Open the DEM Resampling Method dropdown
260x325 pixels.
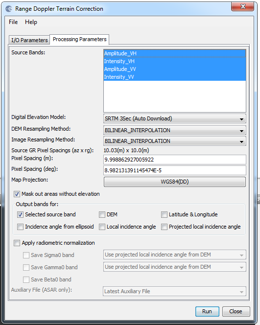coord(175,130)
